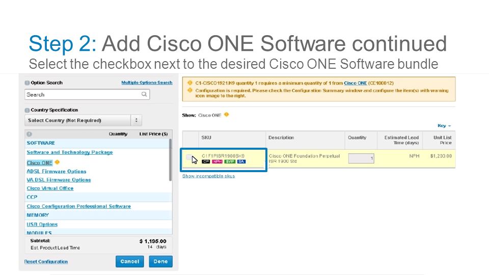489x275 pixels.
Task: Click the SOFTWARE section heading
Action: (41, 143)
